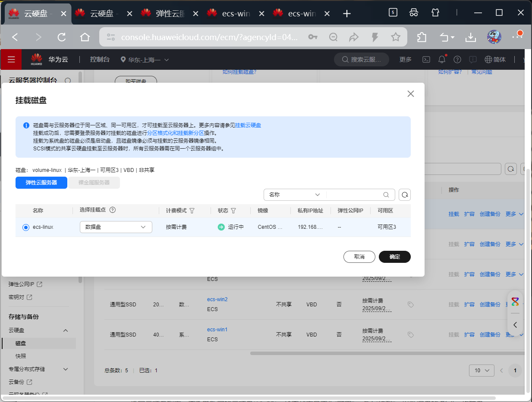The width and height of the screenshot is (532, 402).
Task: Click the 取消 button
Action: [x=359, y=257]
